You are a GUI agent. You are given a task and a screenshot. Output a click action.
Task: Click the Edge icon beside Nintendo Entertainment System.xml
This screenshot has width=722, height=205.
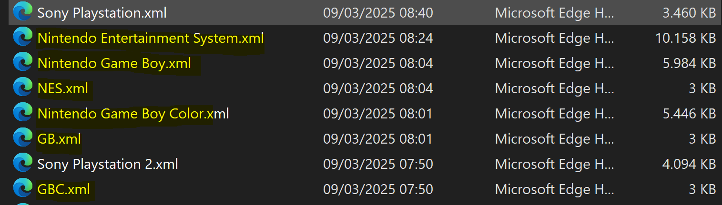(22, 38)
